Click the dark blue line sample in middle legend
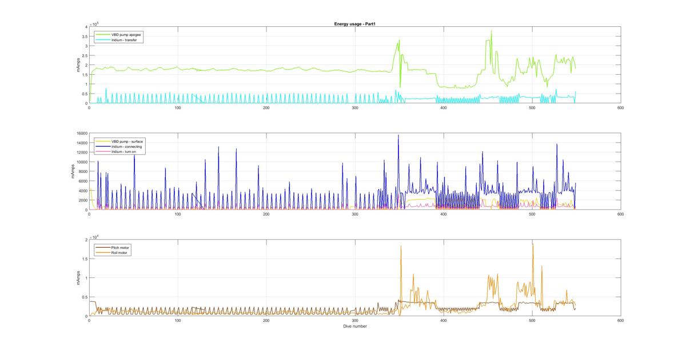 click(x=103, y=146)
